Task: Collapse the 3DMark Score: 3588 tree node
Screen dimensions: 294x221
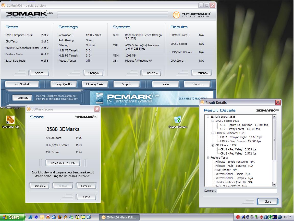Action: point(208,117)
